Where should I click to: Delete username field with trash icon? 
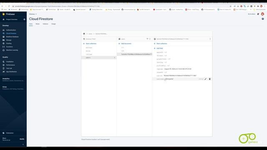tap(209, 79)
